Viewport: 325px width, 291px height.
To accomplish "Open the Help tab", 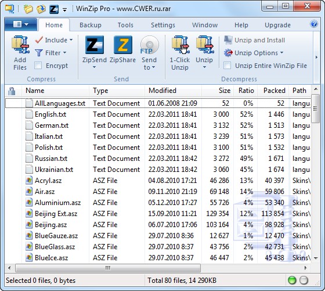I will [x=241, y=25].
